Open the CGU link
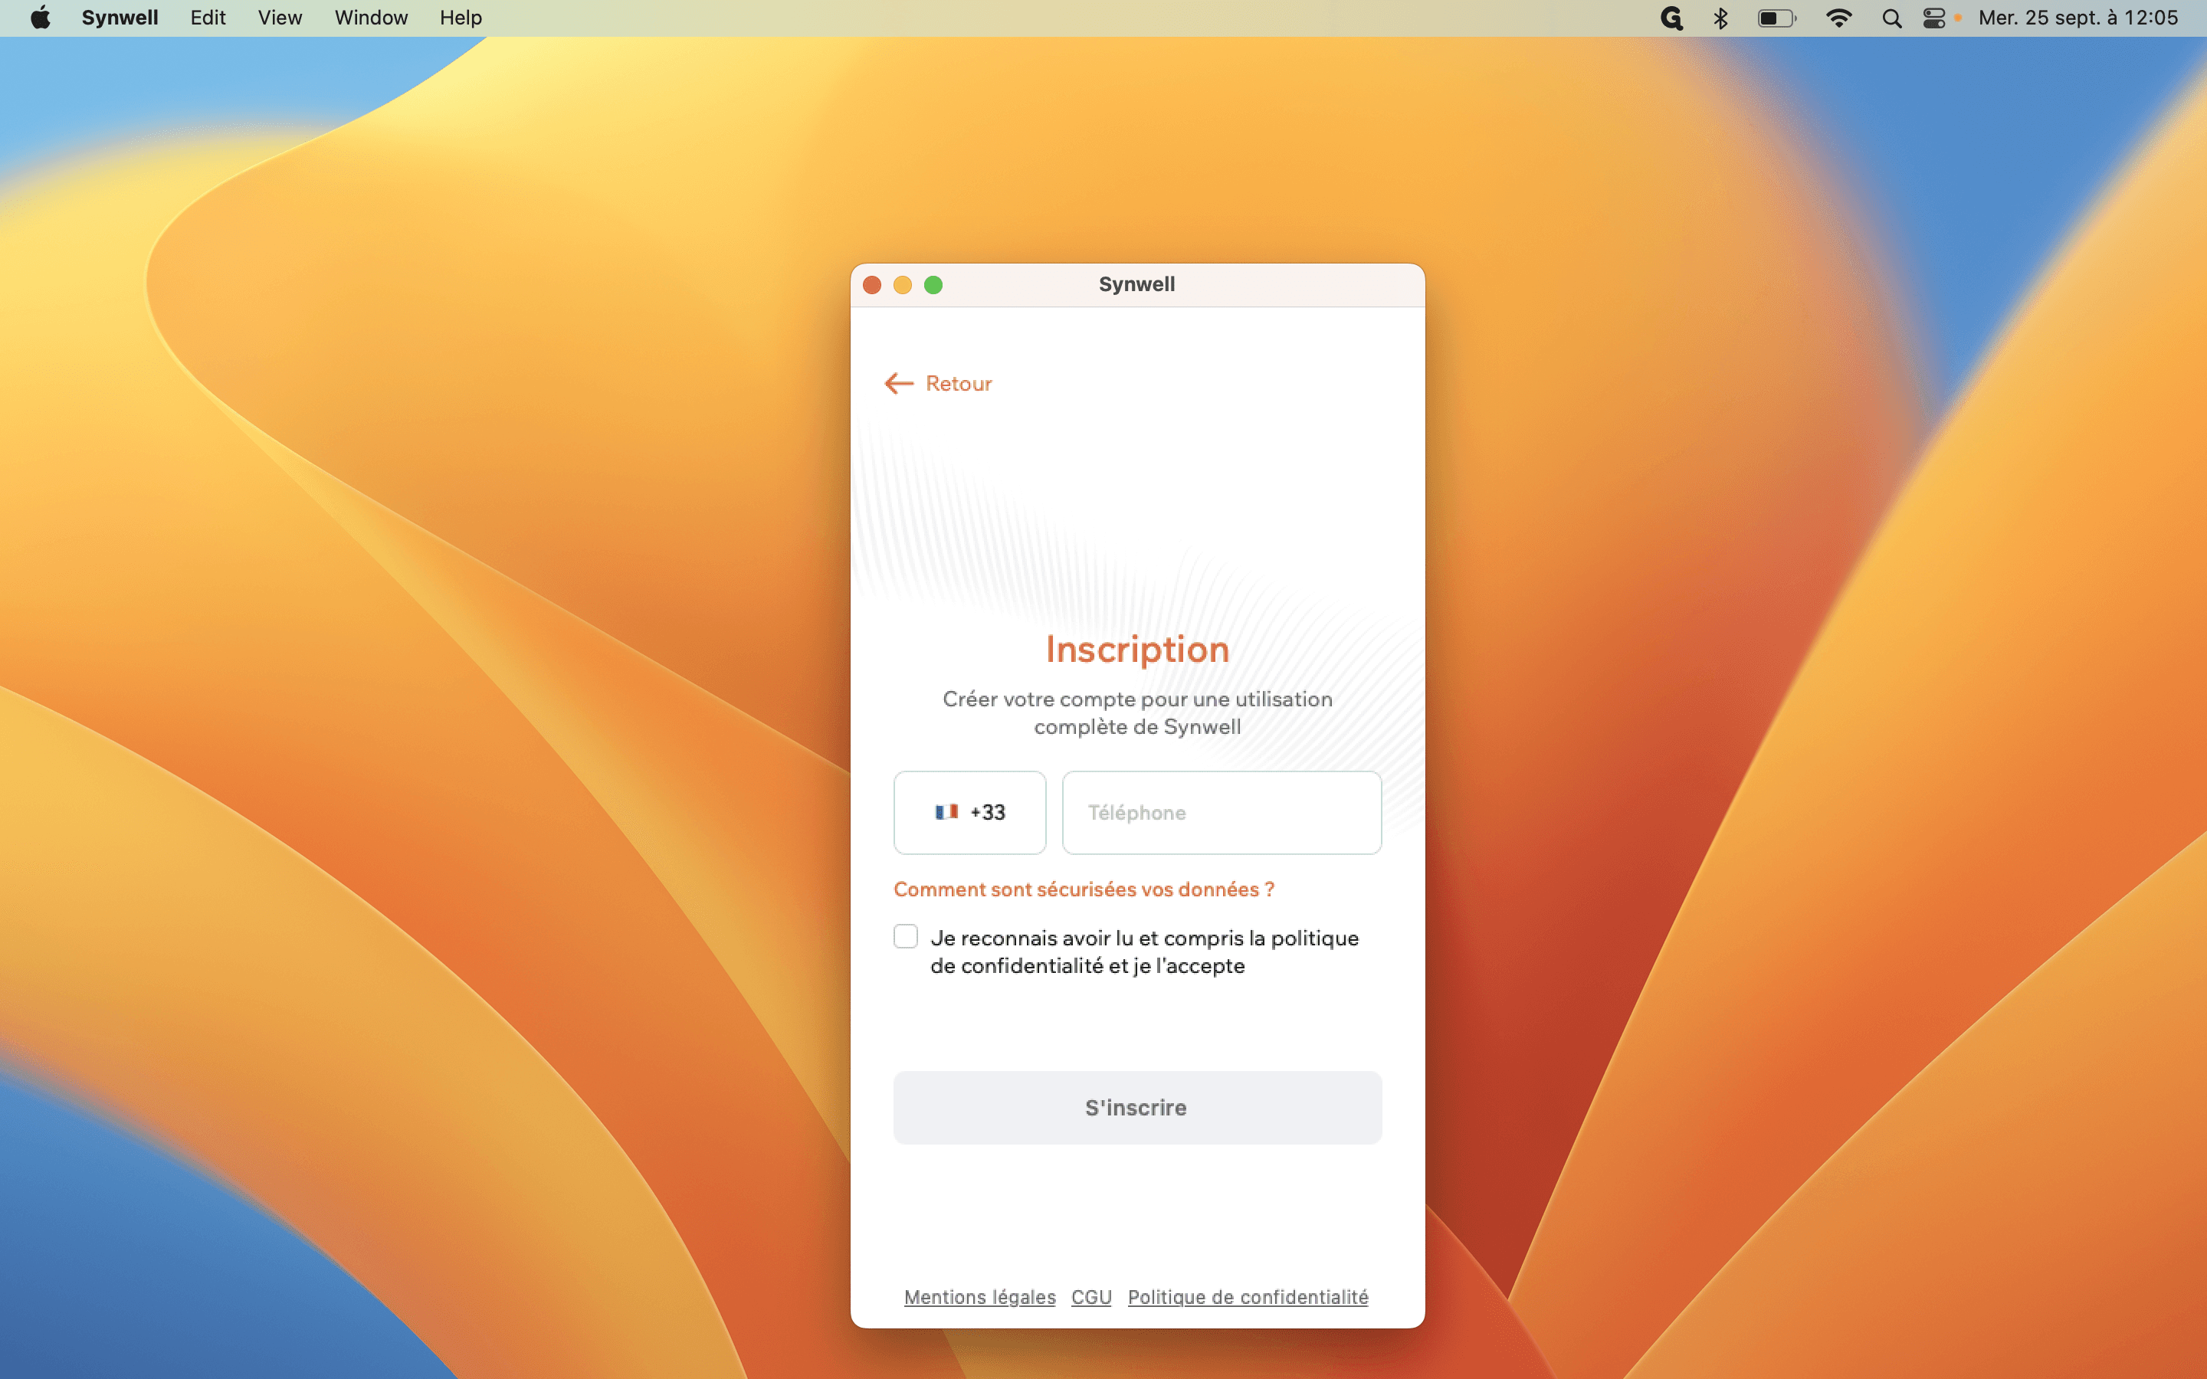2207x1379 pixels. click(x=1090, y=1297)
